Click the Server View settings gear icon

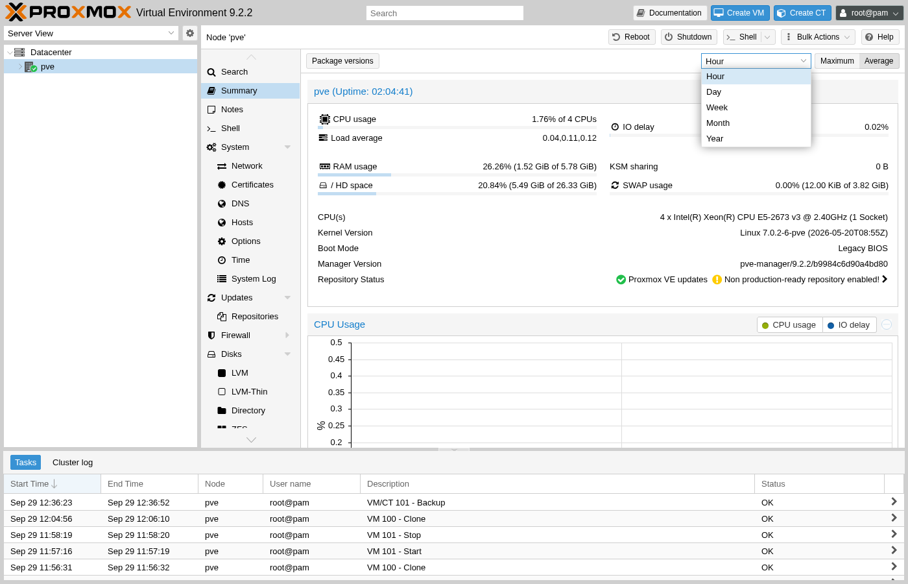[190, 33]
